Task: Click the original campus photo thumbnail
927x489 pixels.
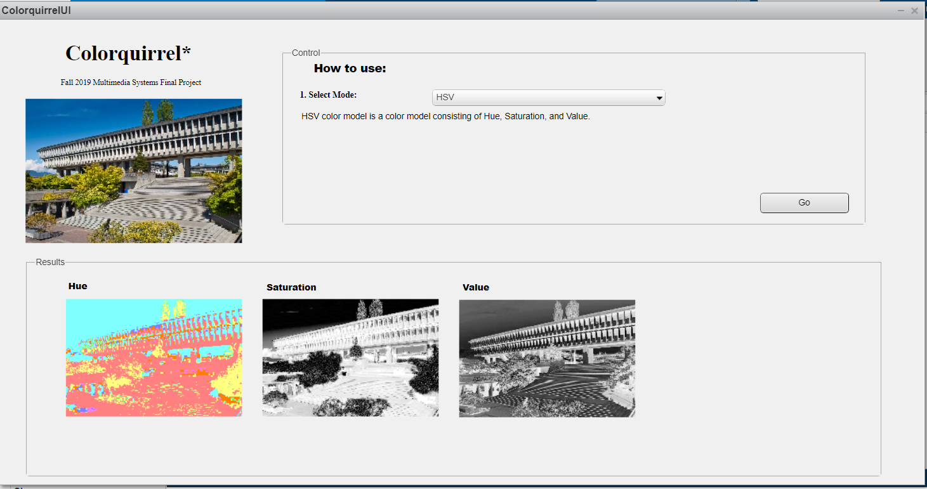Action: click(x=134, y=171)
